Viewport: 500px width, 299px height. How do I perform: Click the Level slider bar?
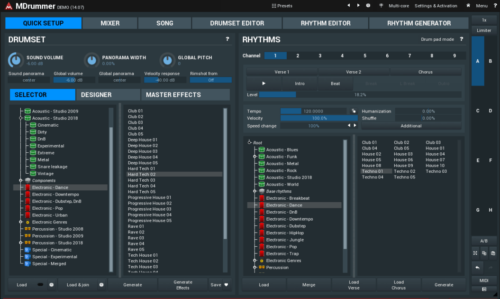coord(360,94)
